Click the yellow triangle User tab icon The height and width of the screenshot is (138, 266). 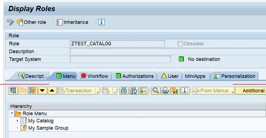click(164, 76)
